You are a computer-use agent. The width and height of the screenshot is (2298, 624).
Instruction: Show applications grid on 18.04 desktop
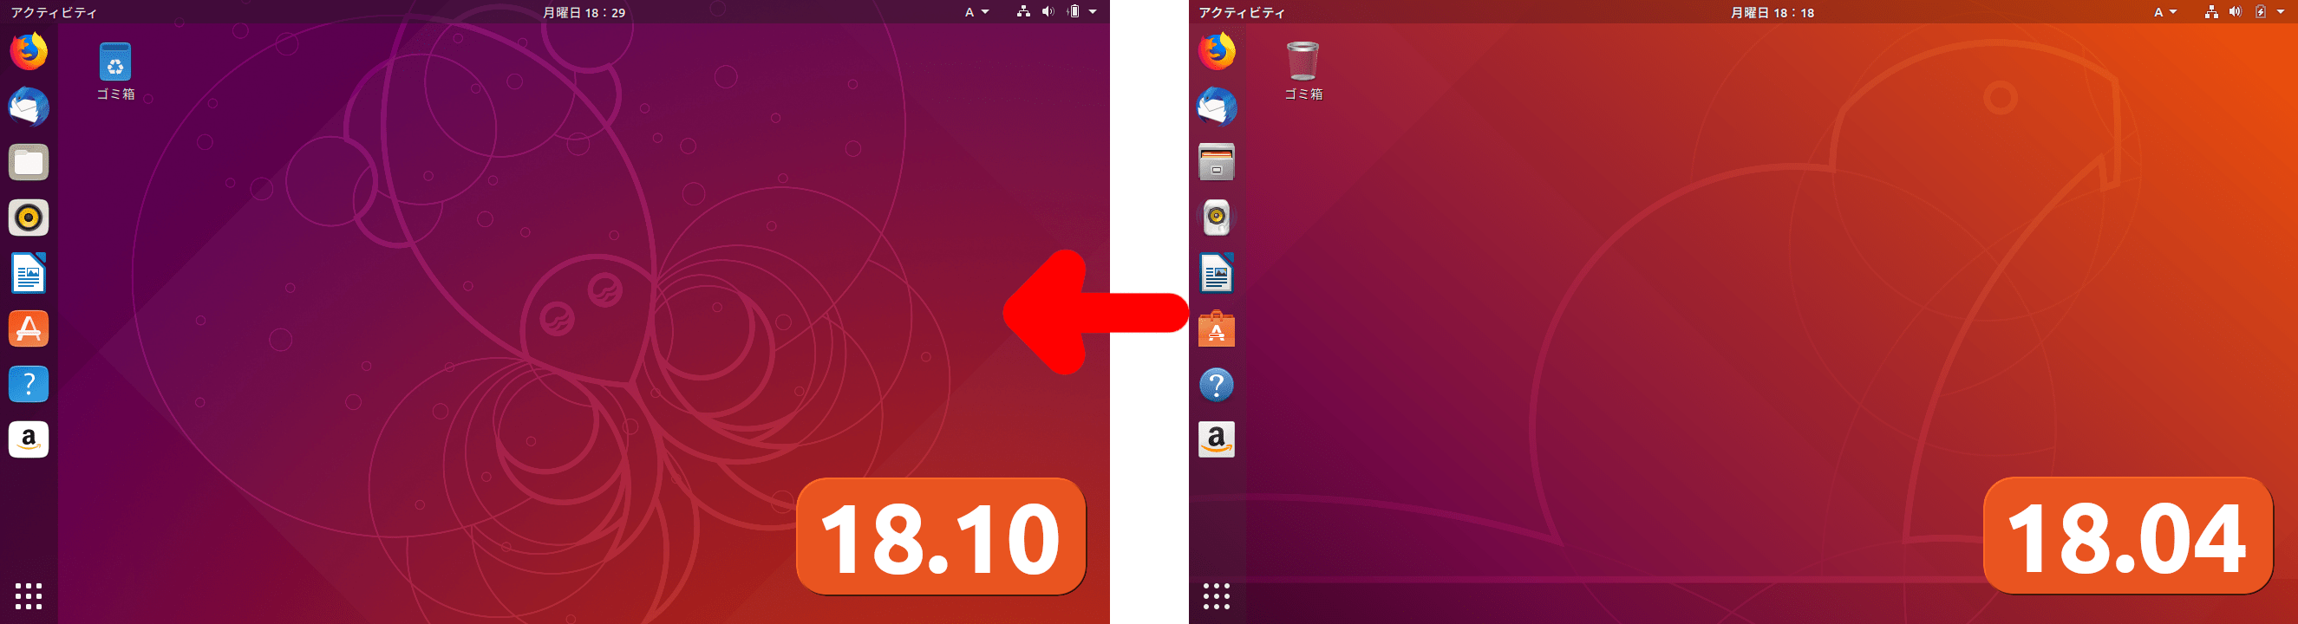[1217, 595]
